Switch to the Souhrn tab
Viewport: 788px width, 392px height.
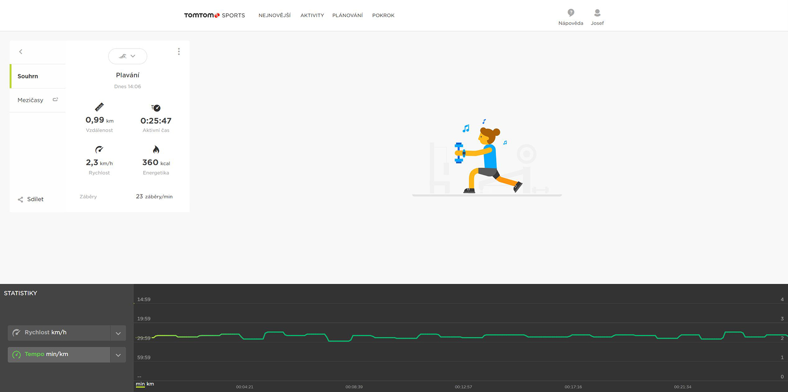pos(28,76)
